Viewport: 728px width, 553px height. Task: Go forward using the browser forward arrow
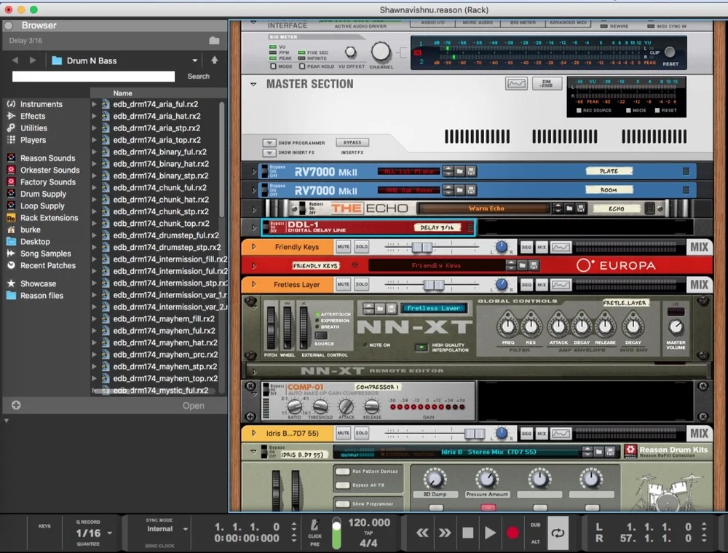pyautogui.click(x=33, y=60)
